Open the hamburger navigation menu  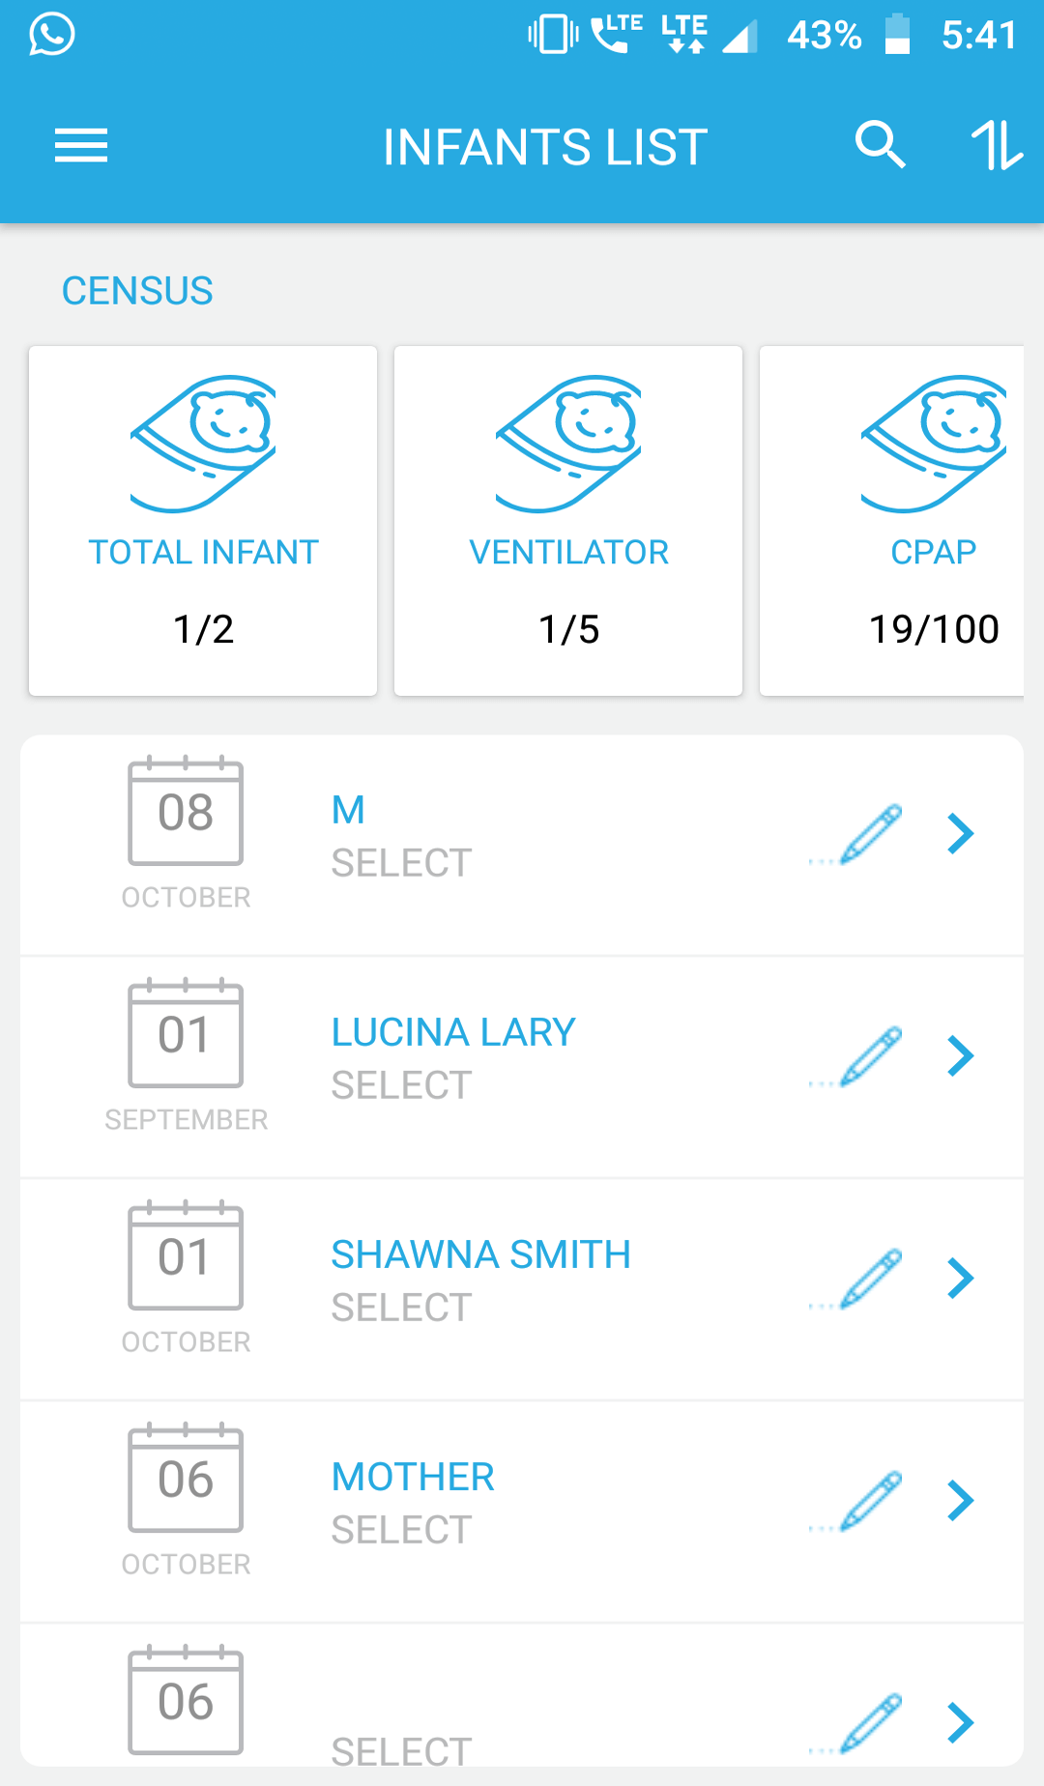[81, 146]
